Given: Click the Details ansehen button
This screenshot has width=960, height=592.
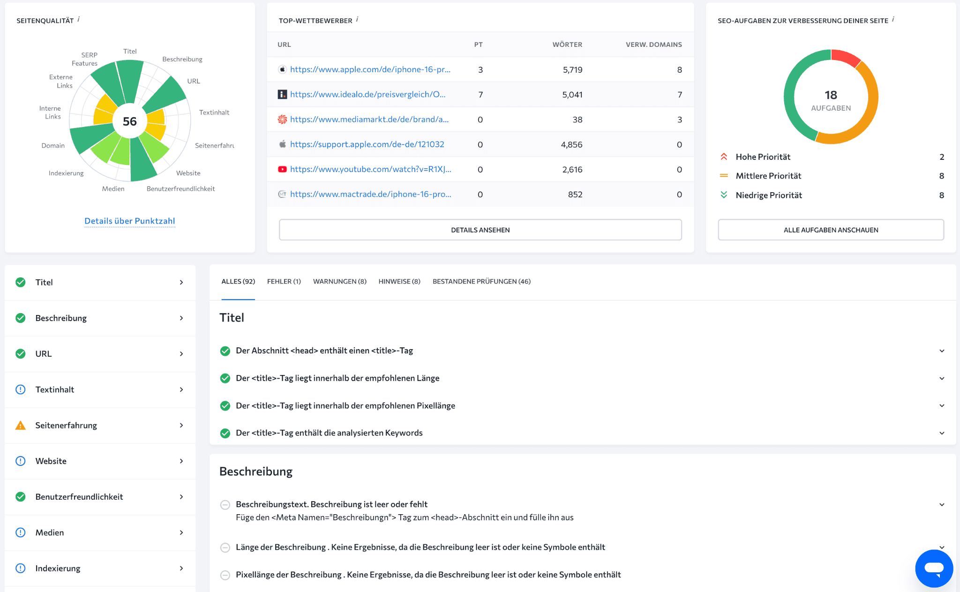Looking at the screenshot, I should pos(480,230).
